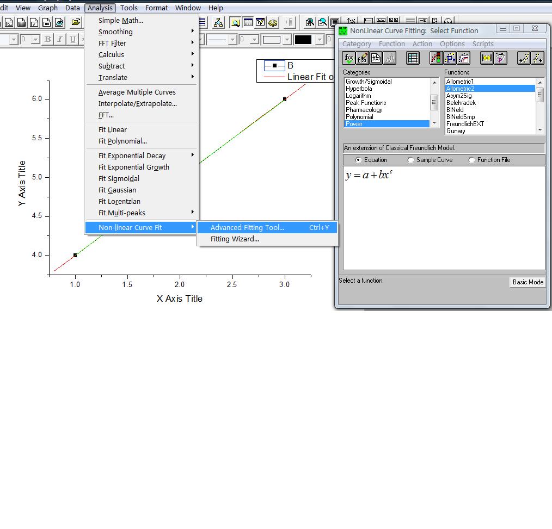This screenshot has width=552, height=529.
Task: Click the Categories list scrollbar up arrow
Action: click(x=434, y=82)
